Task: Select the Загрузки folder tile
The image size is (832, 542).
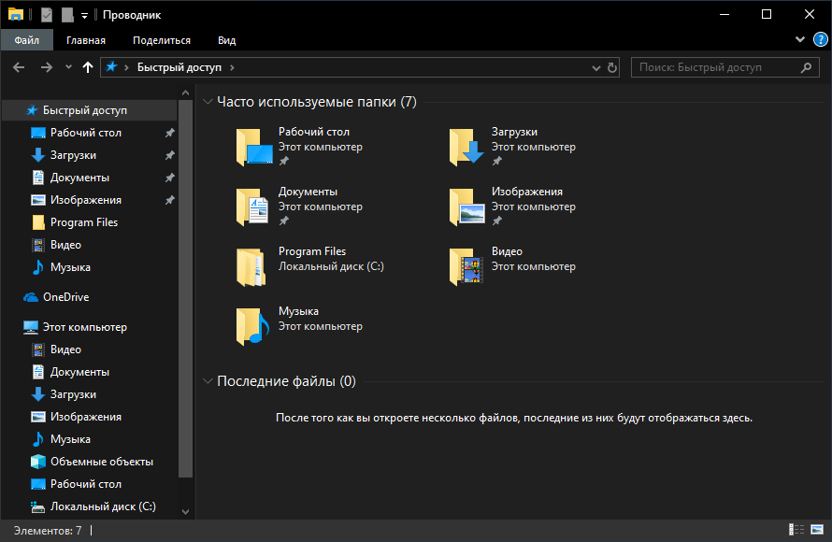Action: tap(513, 147)
